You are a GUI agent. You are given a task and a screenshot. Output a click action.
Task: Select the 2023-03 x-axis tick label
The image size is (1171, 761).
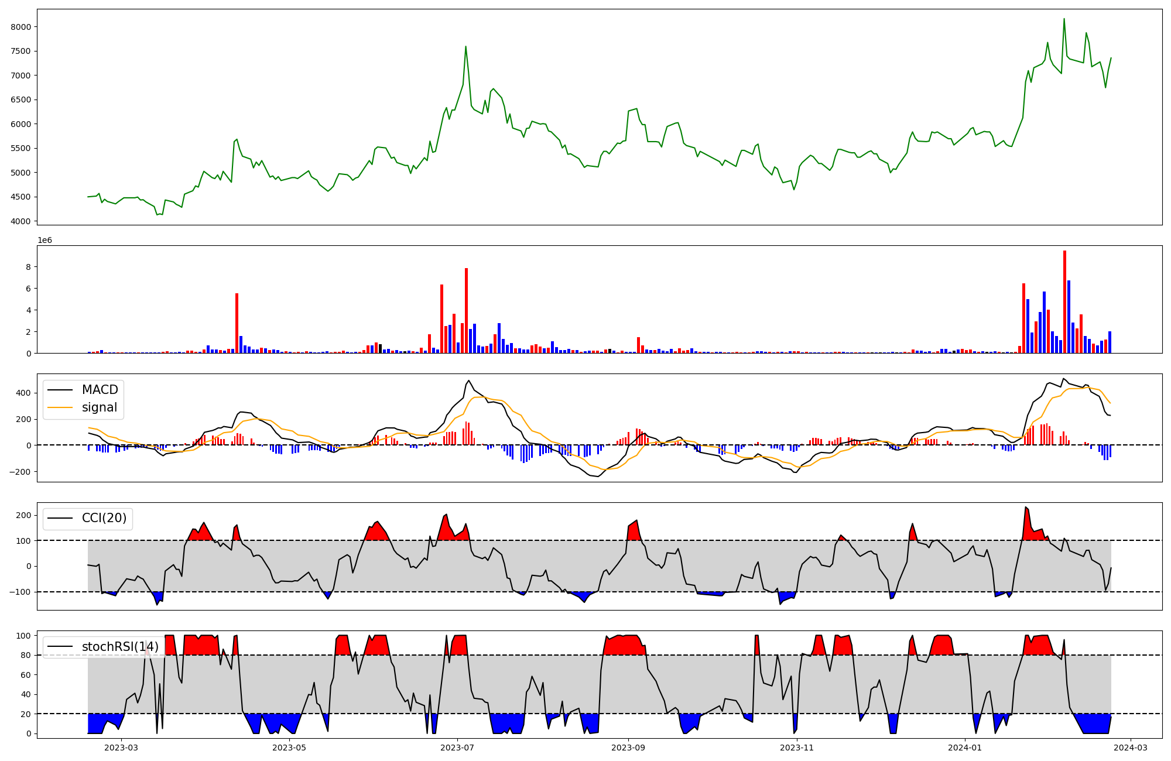pos(121,748)
